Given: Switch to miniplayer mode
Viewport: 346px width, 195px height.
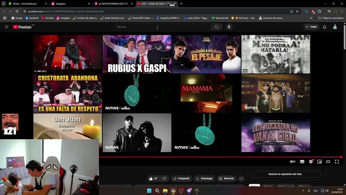Looking at the screenshot, I should (320, 162).
